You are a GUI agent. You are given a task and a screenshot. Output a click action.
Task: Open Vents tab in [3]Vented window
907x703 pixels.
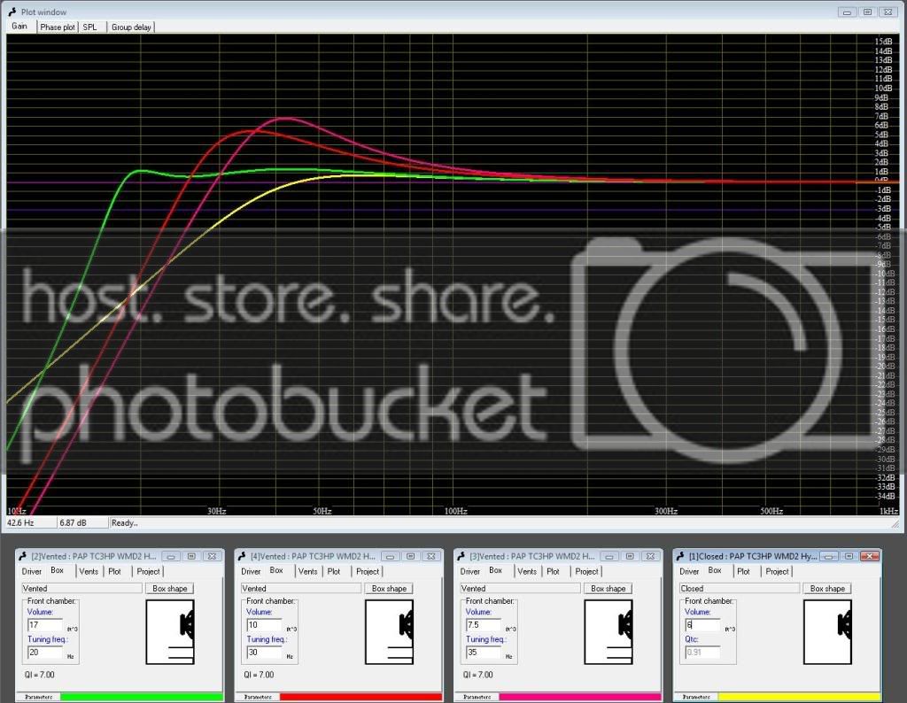(x=527, y=571)
